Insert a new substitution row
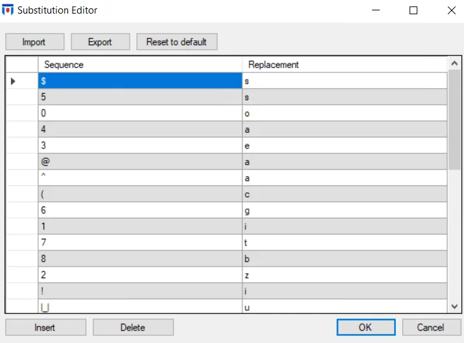The image size is (464, 343). point(45,327)
